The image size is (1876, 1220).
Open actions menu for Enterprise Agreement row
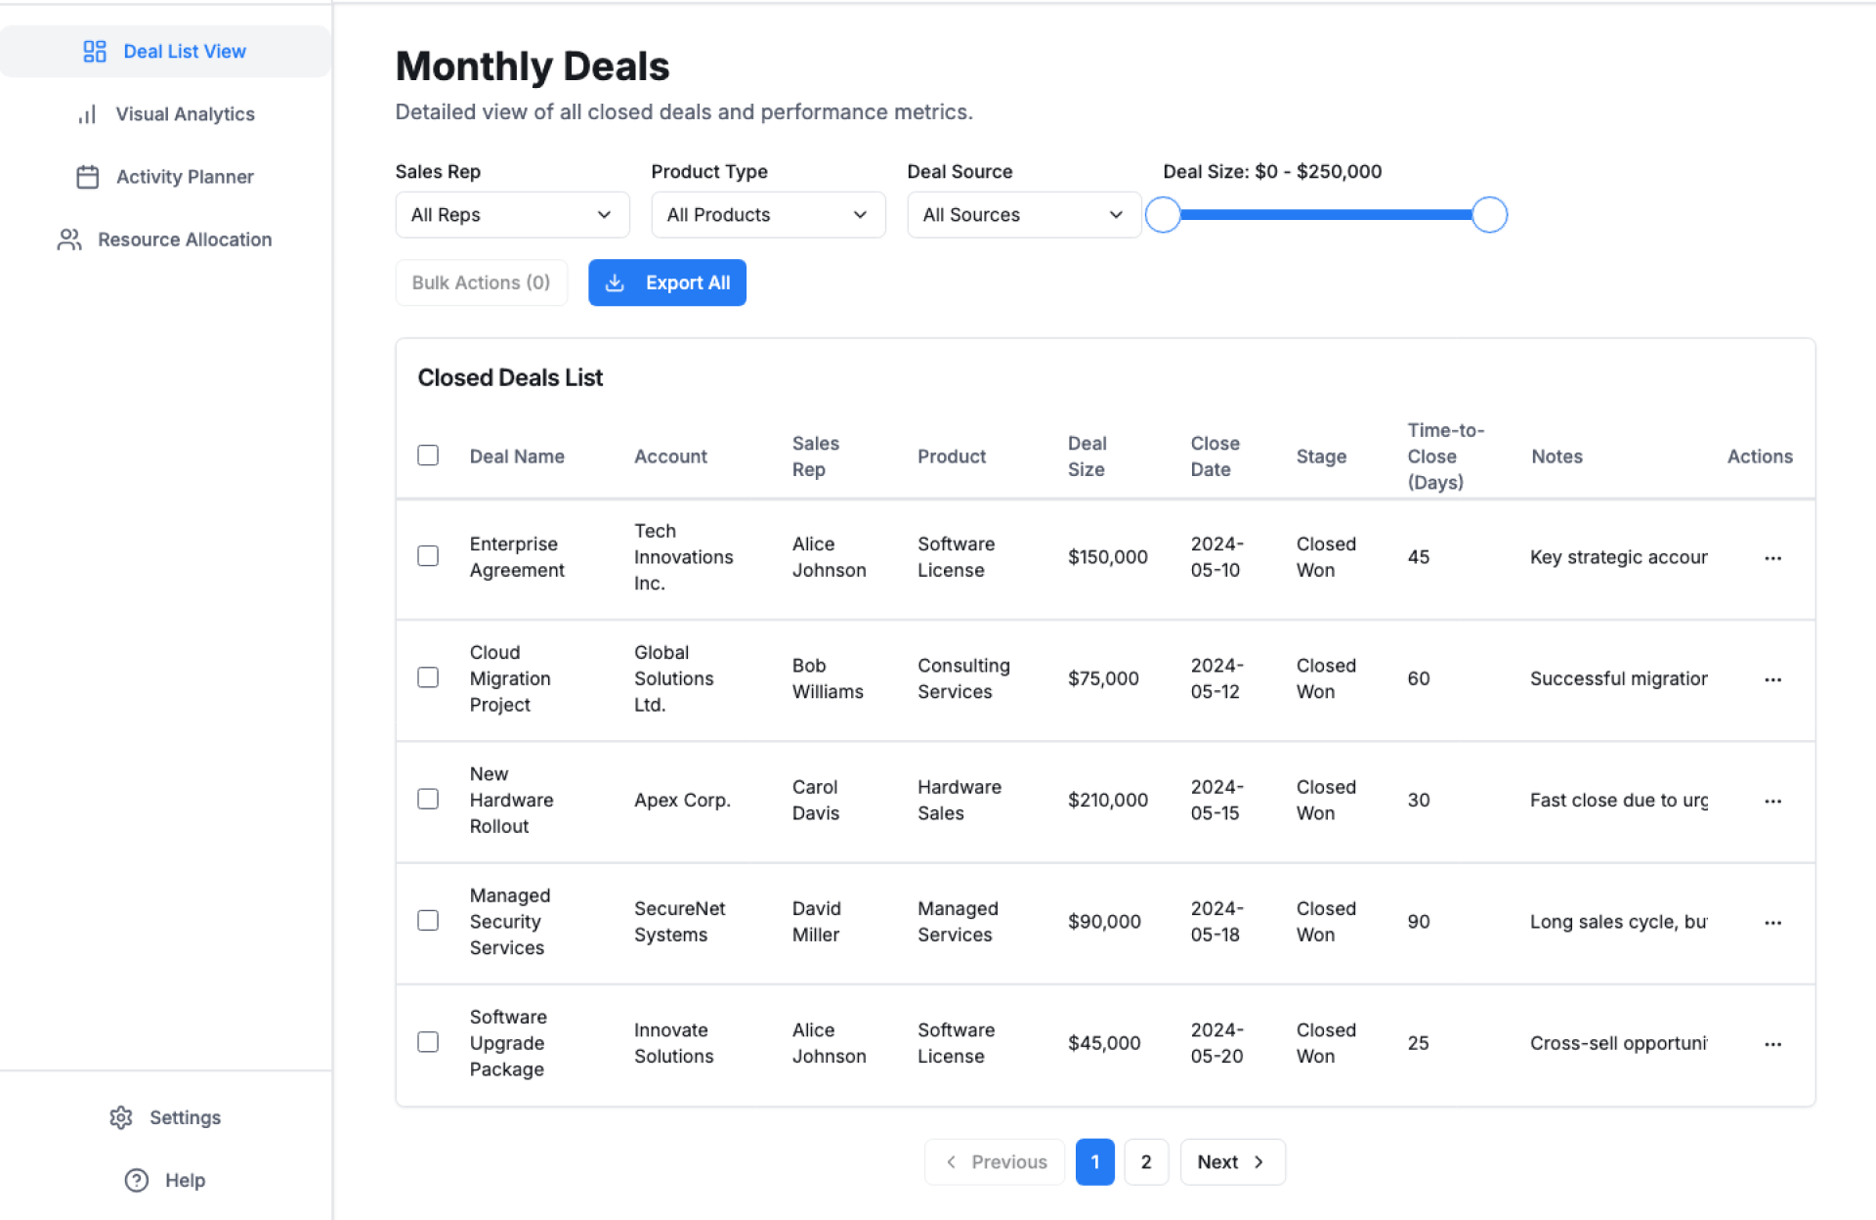tap(1772, 557)
